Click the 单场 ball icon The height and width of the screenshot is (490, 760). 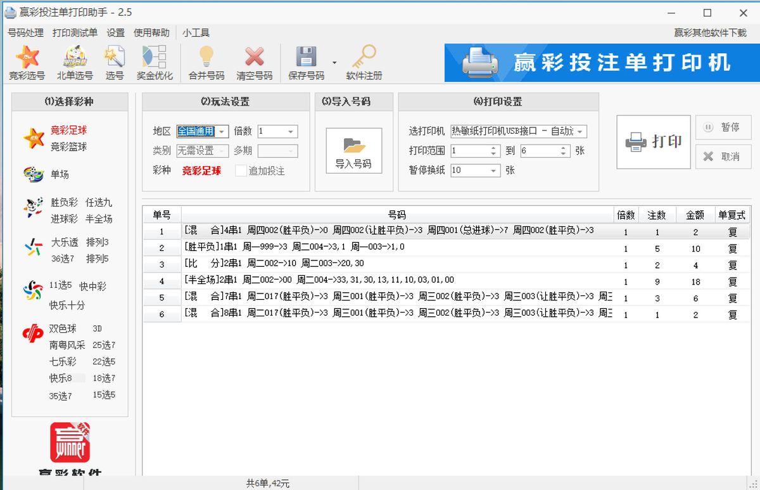(x=33, y=174)
